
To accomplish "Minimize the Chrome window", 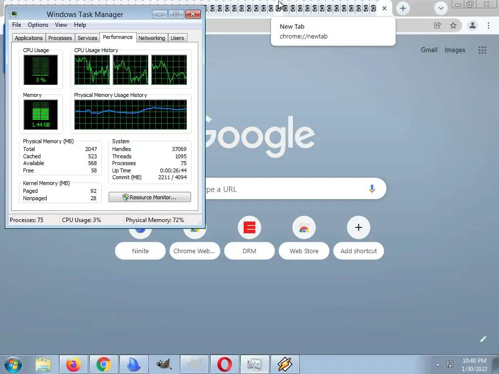I will click(458, 4).
